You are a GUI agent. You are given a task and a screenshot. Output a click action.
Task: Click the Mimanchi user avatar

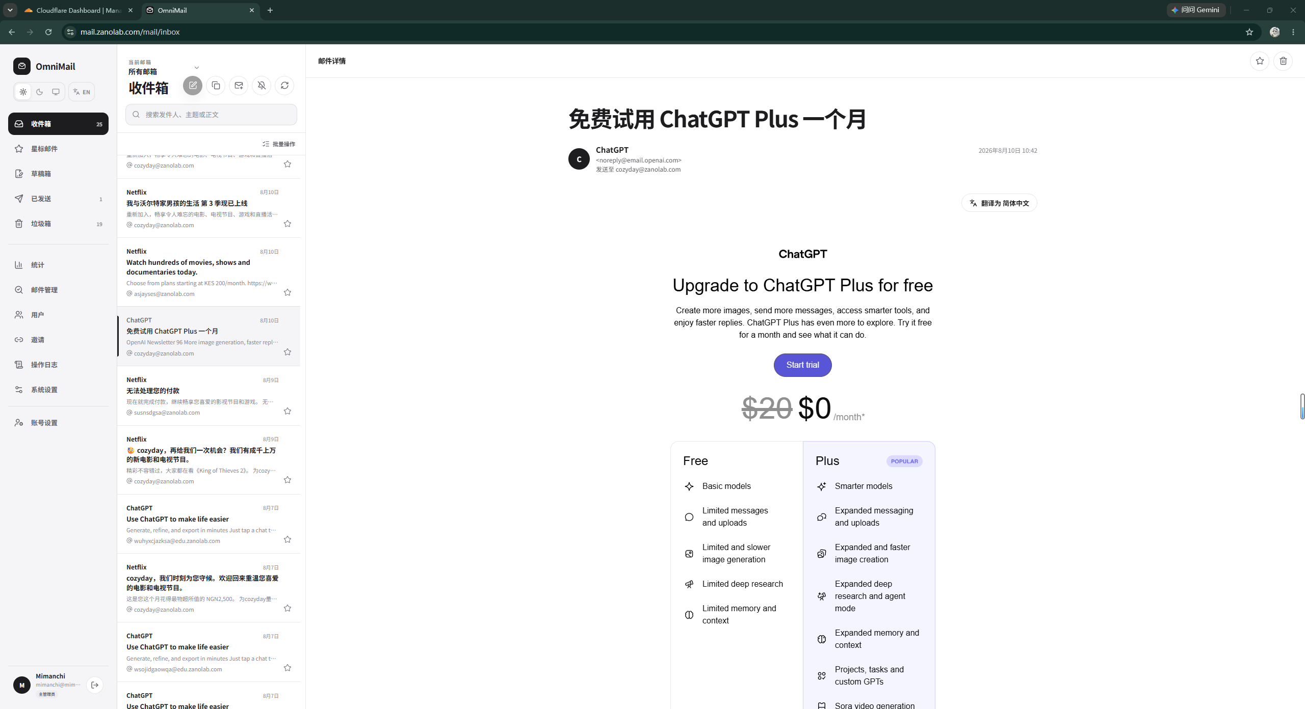pos(22,685)
